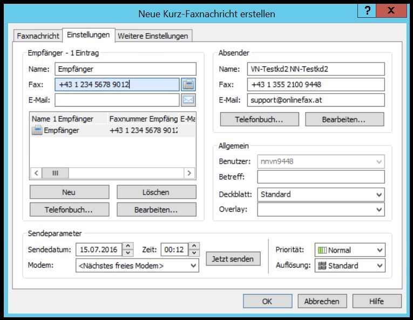This screenshot has width=413, height=320.
Task: Increase the Sendedatum with the up arrow
Action: pyautogui.click(x=128, y=246)
